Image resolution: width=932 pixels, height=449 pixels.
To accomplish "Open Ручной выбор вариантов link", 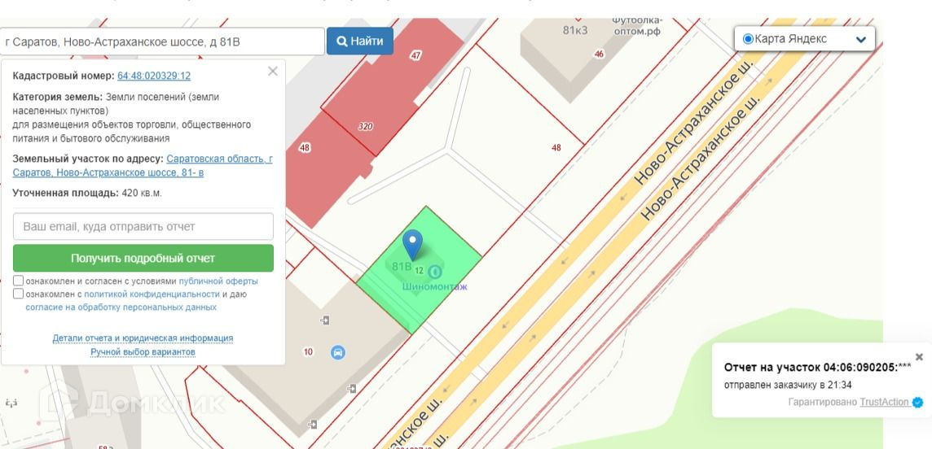I will click(143, 351).
